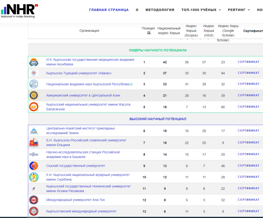The height and width of the screenshot is (218, 263).
Task: Expand the ТОП-1000 УЧЁНЫХ dropdown menu
Action: pos(201,10)
